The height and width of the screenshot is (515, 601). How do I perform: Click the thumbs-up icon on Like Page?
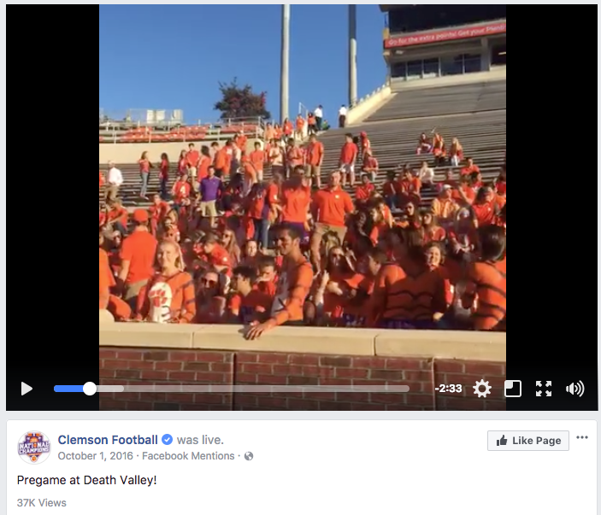(502, 441)
